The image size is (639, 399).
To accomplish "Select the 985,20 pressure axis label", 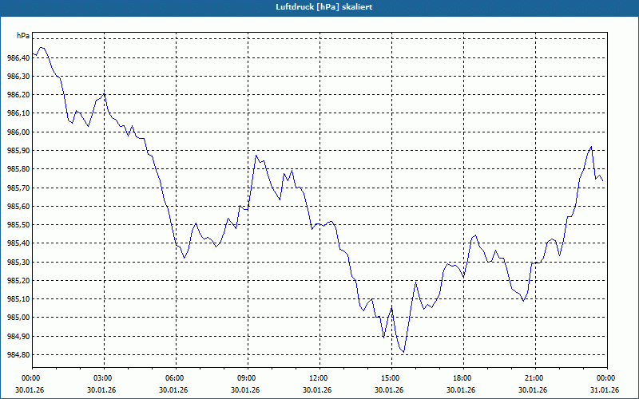I will [18, 281].
